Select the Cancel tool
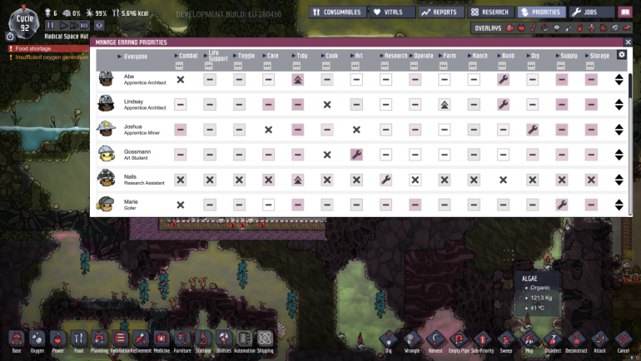 pos(623,342)
